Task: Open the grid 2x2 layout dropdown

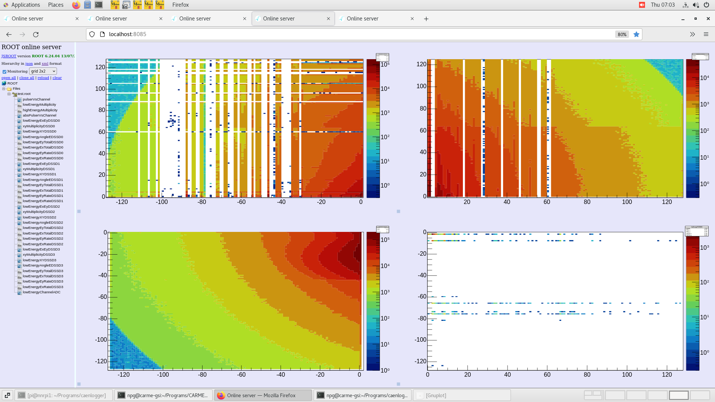Action: (x=43, y=71)
